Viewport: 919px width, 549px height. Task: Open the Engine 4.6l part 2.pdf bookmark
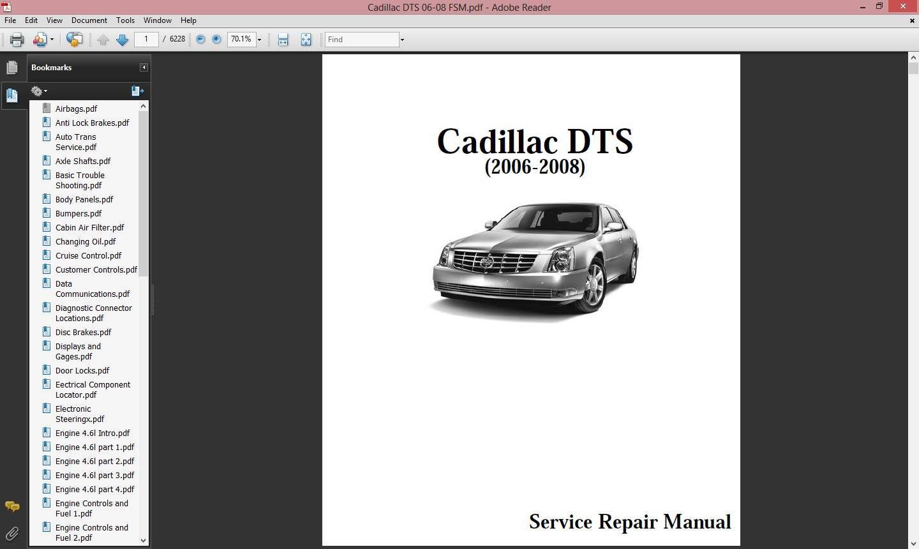[94, 461]
